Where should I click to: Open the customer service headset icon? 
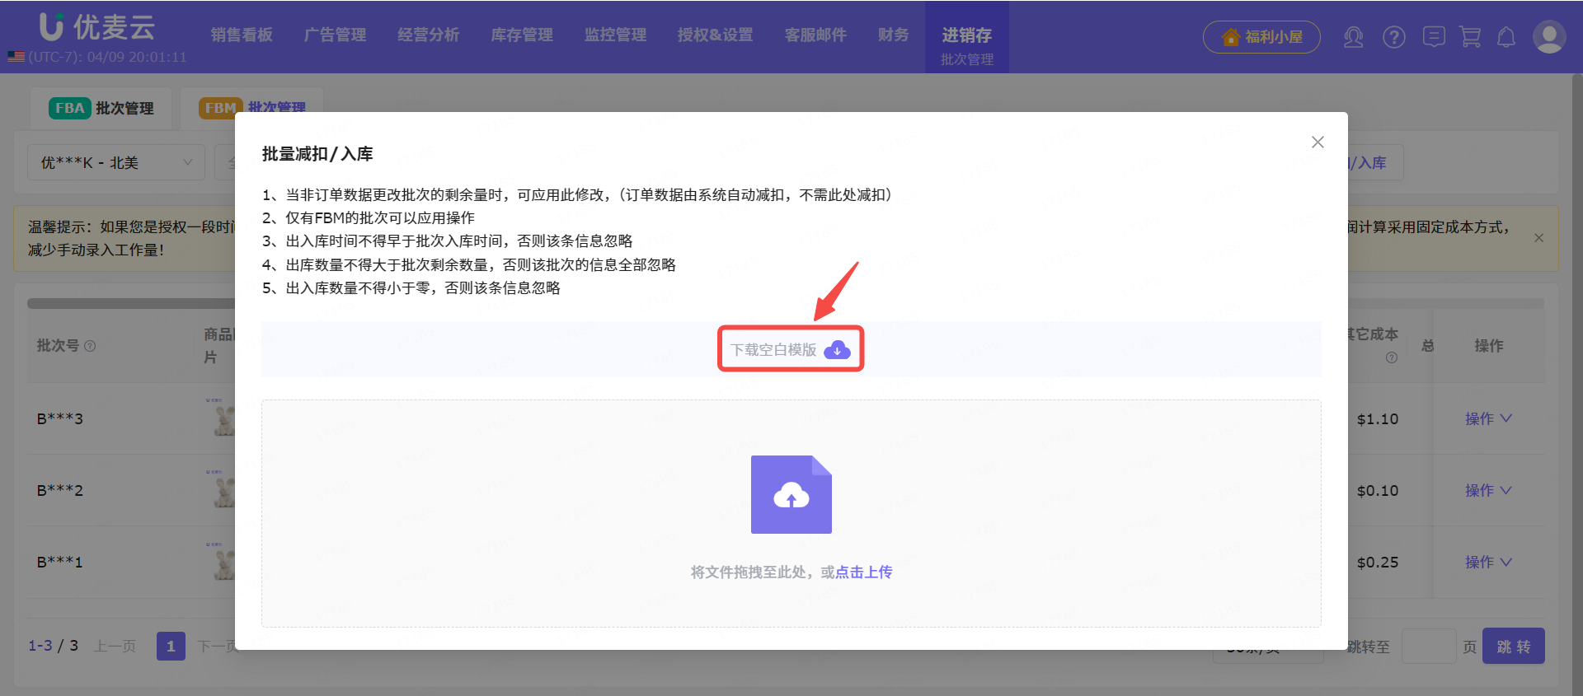[1353, 37]
